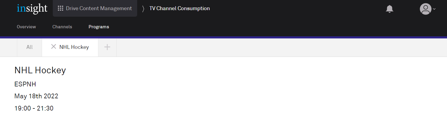Open the notifications bell
This screenshot has width=447, height=115.
tap(389, 9)
